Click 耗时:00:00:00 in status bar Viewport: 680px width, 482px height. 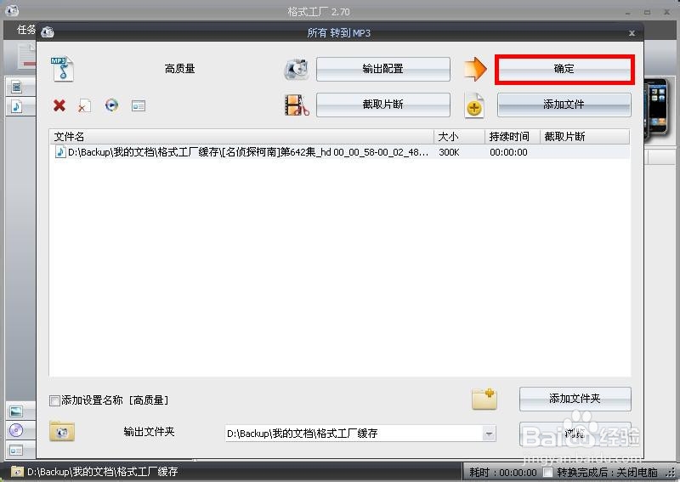click(x=503, y=472)
